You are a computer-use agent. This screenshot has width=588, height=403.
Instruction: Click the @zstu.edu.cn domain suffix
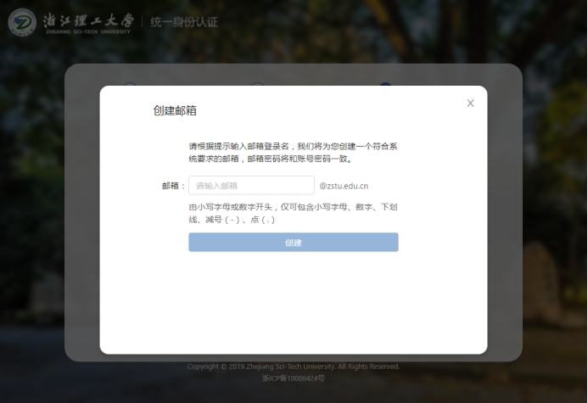344,186
